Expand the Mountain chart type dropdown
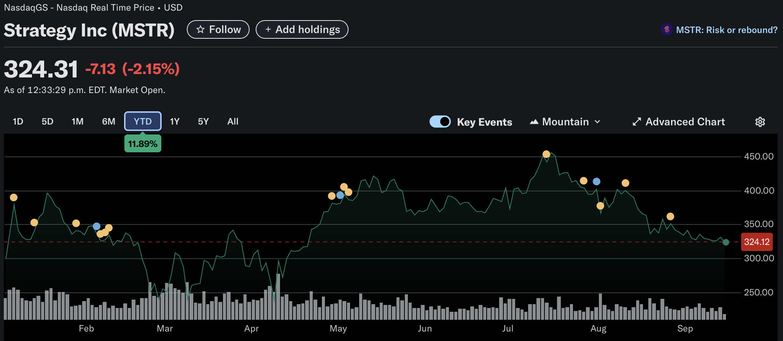 coord(565,122)
